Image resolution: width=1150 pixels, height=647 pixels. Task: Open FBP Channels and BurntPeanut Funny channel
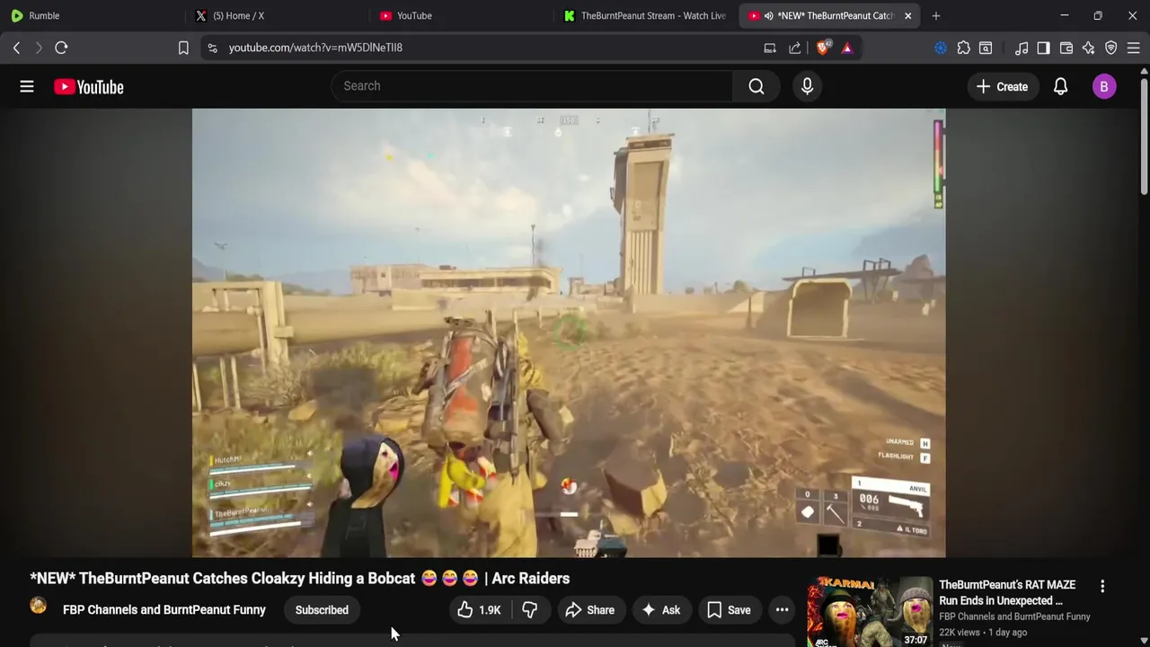pos(164,610)
